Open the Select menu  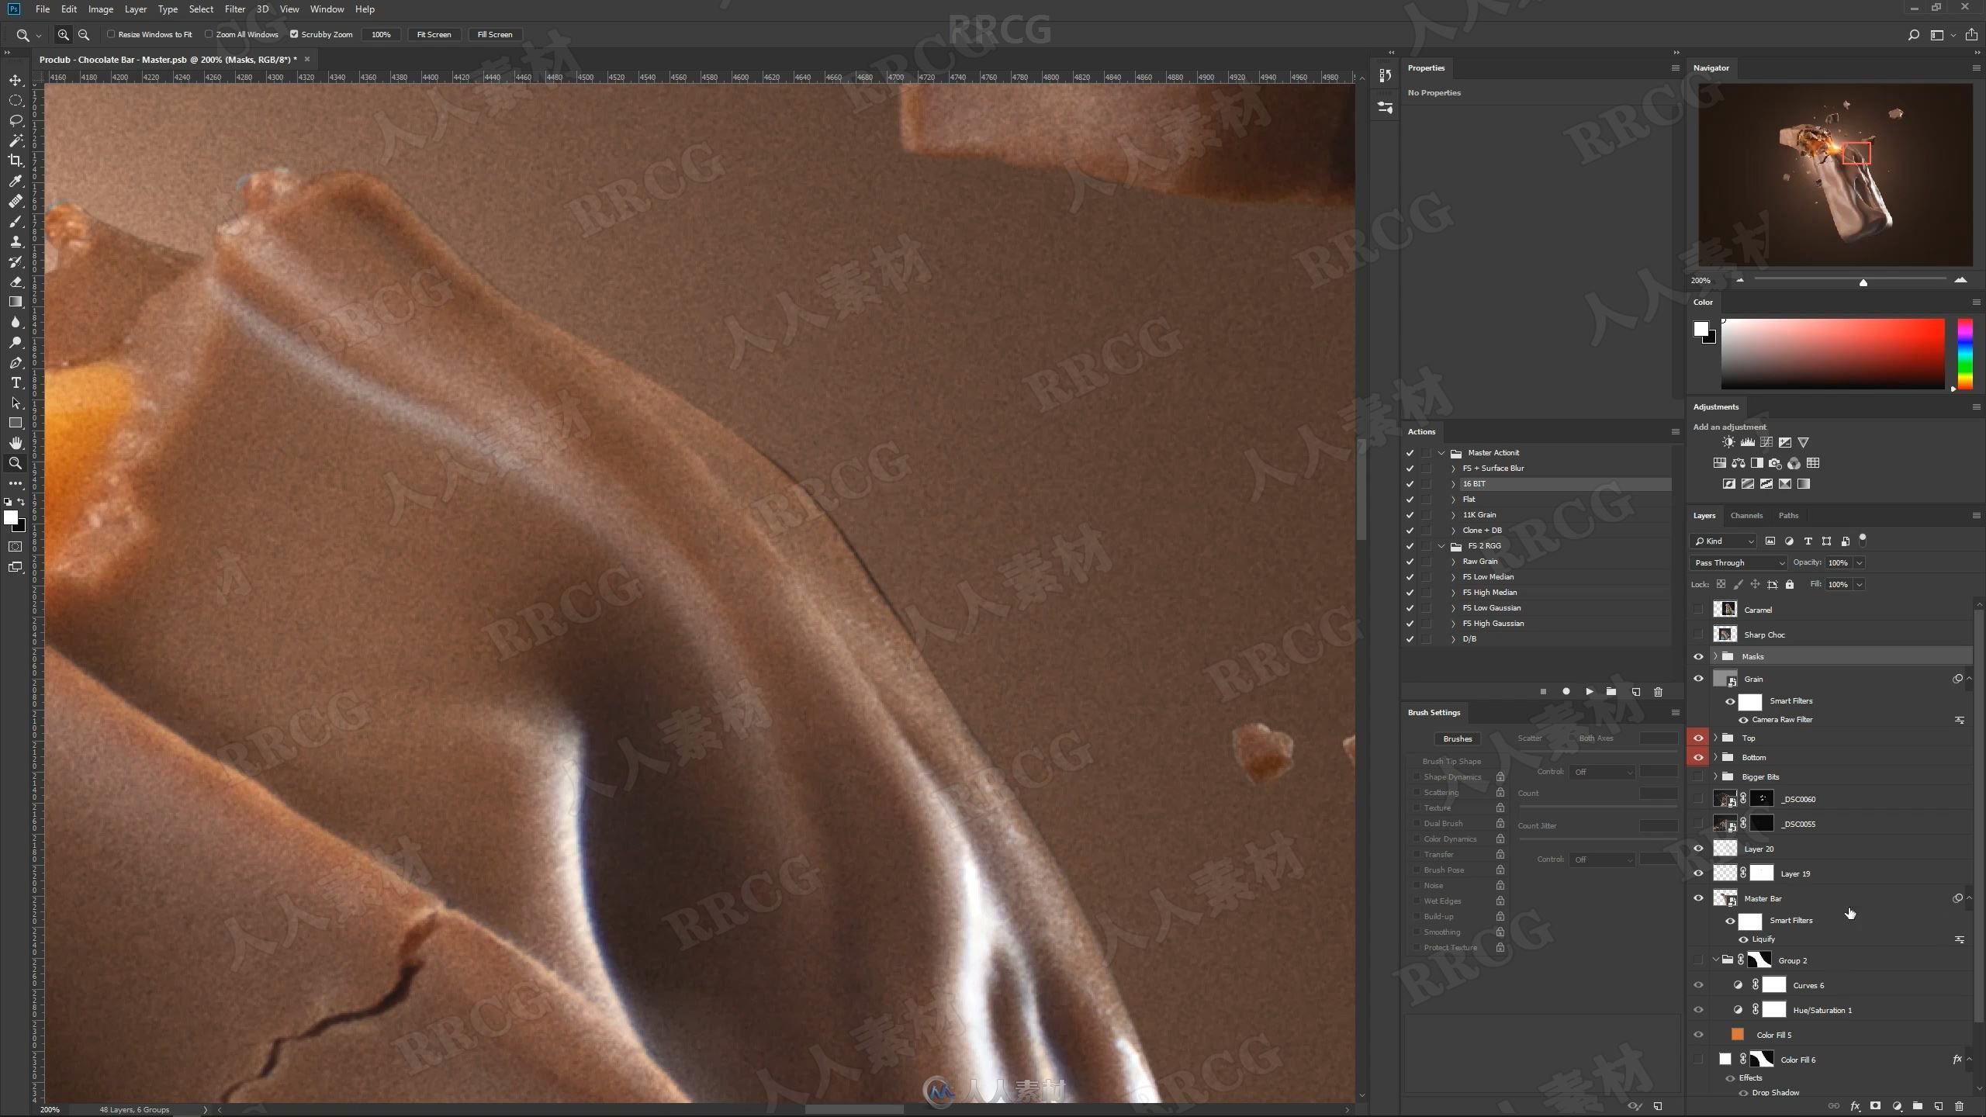pos(201,9)
